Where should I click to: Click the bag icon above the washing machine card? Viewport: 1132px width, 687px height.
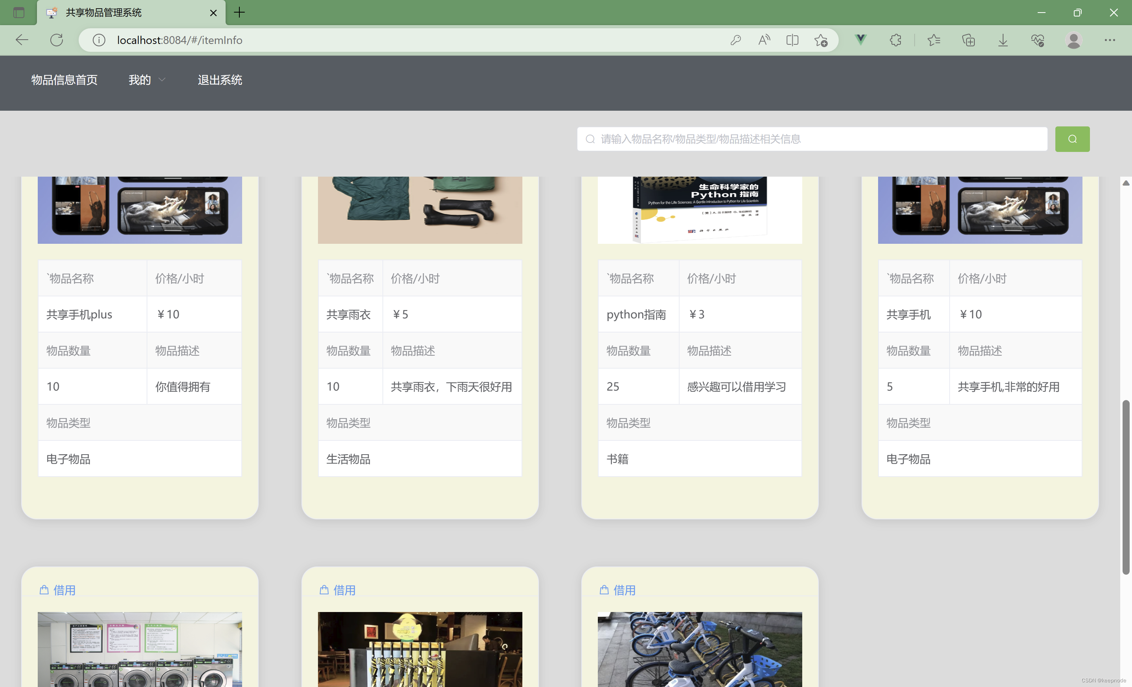[x=44, y=590]
